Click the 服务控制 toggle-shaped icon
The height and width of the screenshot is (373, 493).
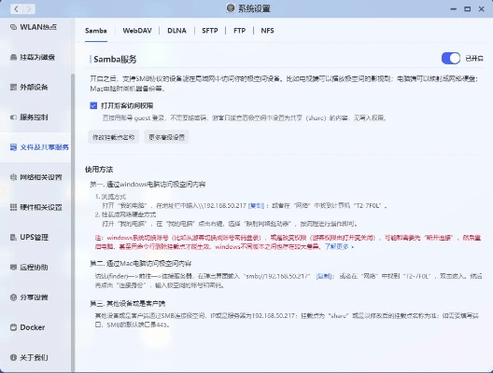13,117
